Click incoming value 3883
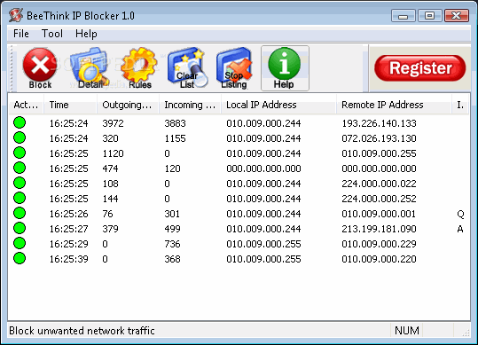The height and width of the screenshot is (345, 478). (175, 123)
